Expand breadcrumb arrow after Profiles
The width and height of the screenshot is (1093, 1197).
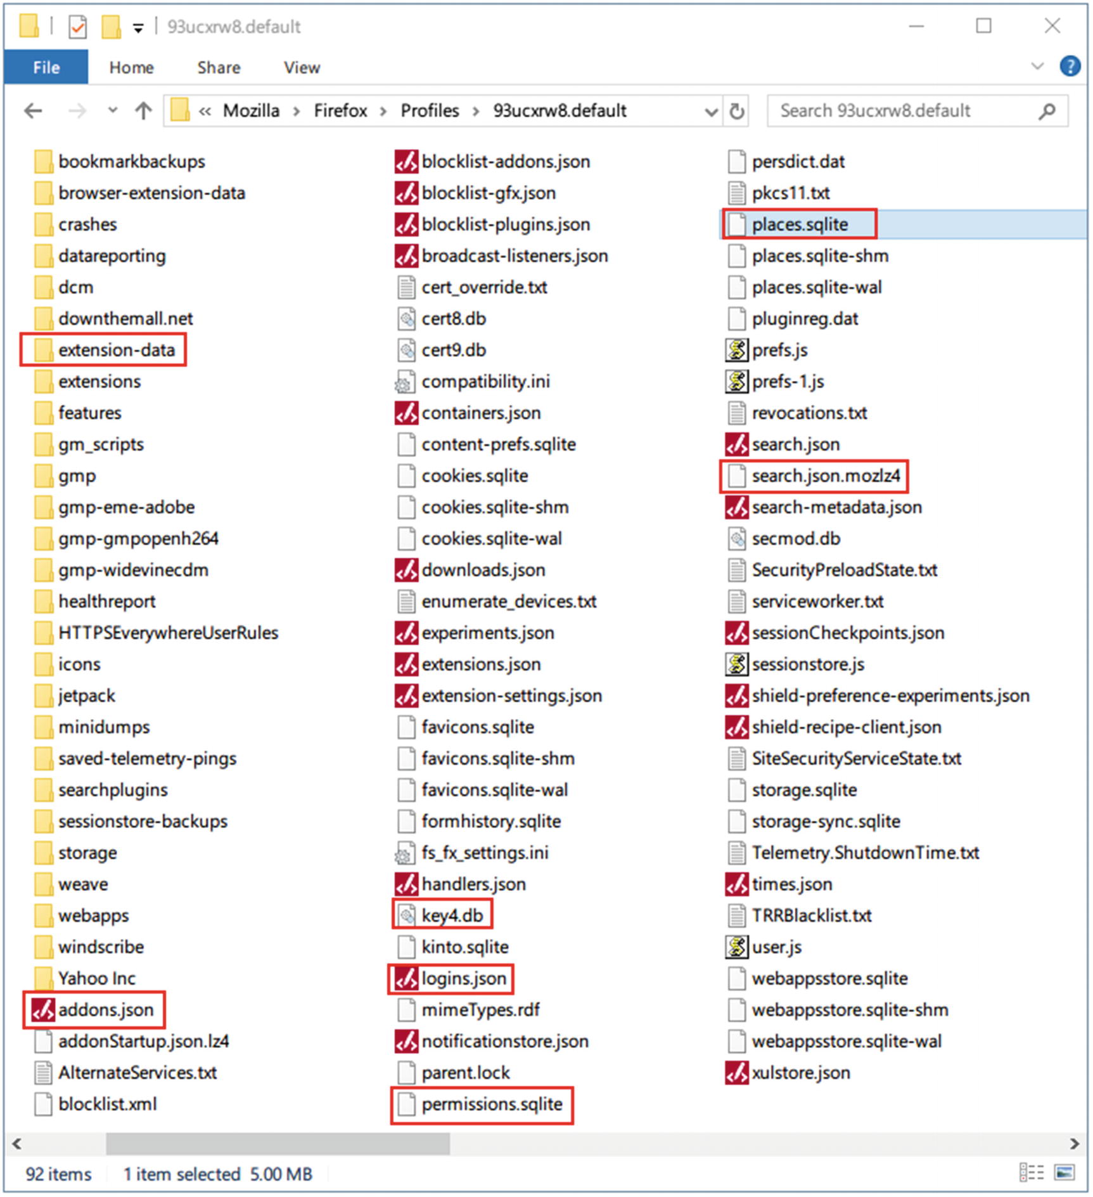[475, 112]
